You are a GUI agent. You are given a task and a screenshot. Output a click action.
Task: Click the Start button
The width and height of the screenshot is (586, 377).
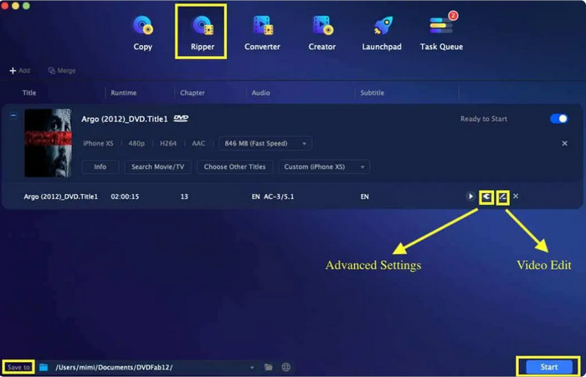click(x=548, y=367)
